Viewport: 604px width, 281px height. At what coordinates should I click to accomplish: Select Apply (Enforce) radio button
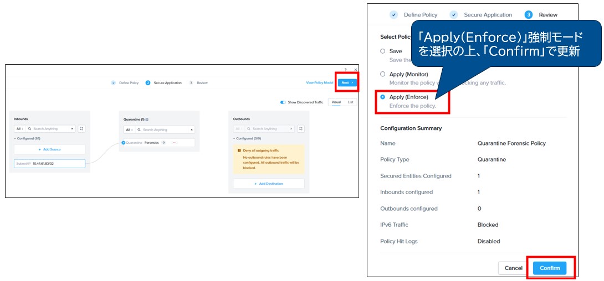pos(382,97)
